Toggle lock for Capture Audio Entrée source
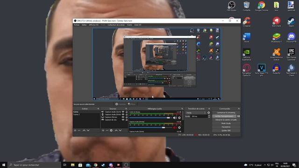The width and height of the screenshot is (299, 168). [127, 114]
